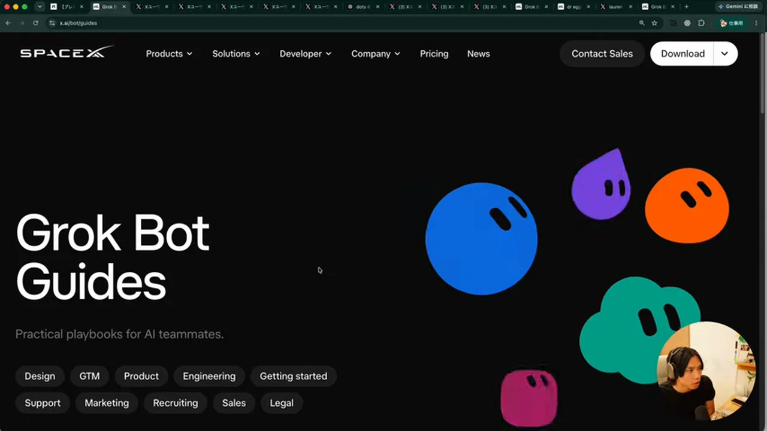Close the dr egg tab
The image size is (767, 431).
[588, 7]
